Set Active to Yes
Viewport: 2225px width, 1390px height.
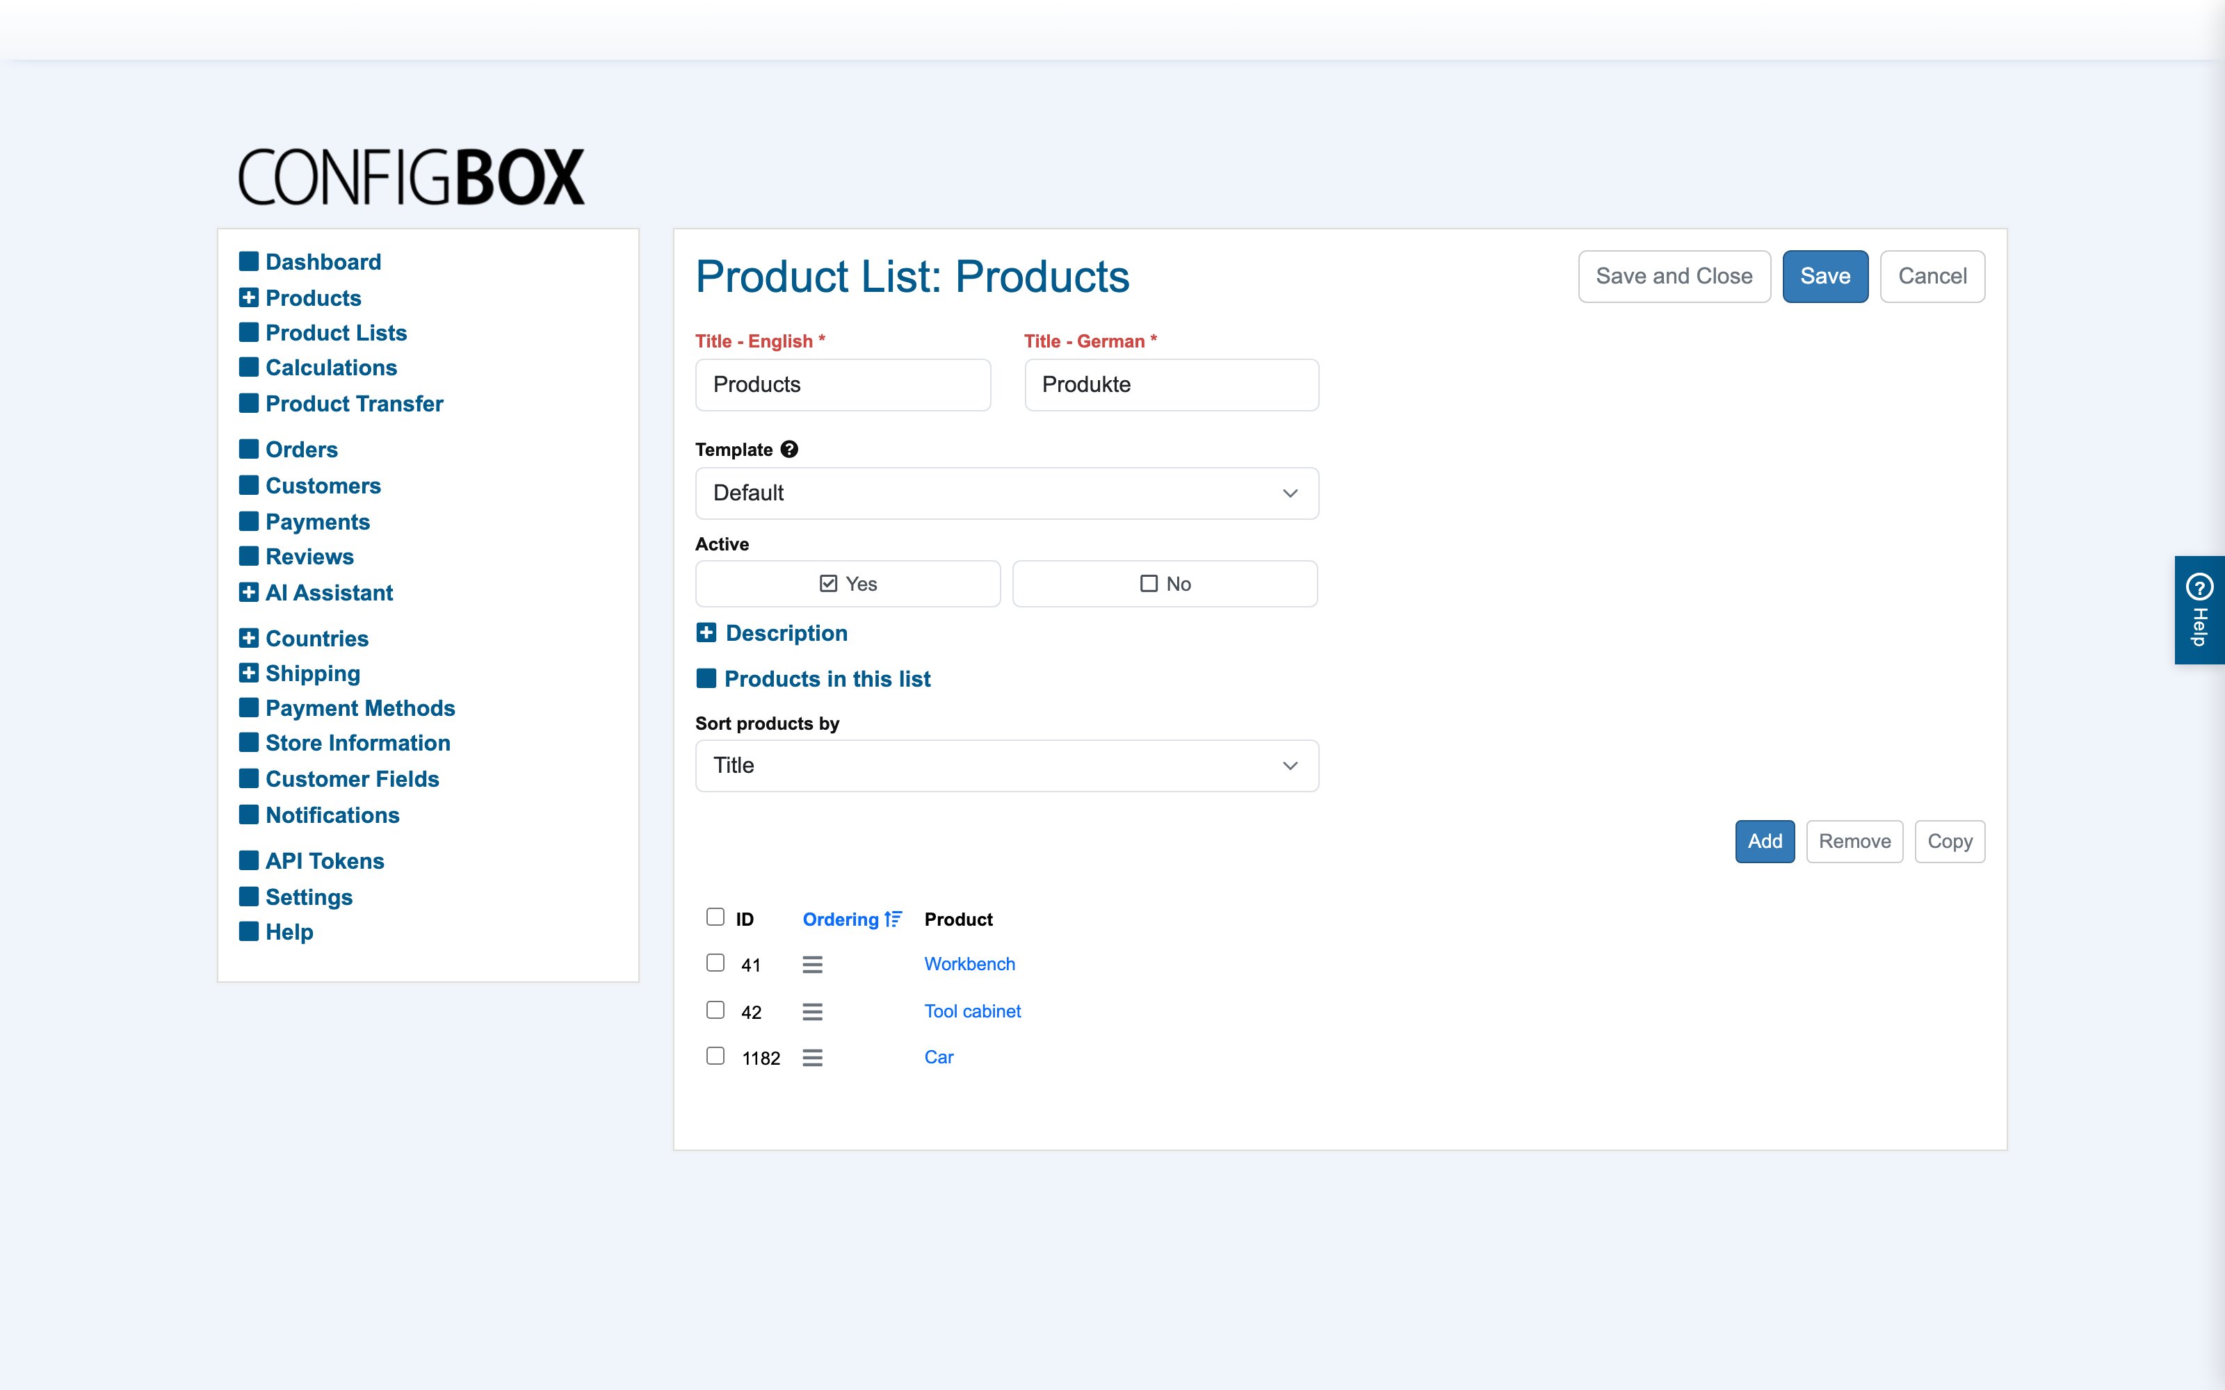848,584
